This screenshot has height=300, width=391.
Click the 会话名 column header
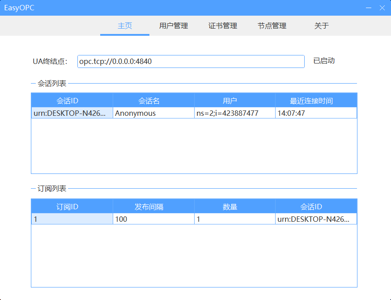[153, 100]
